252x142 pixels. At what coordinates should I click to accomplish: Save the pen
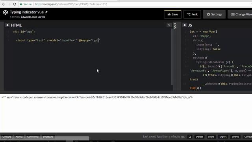(x=172, y=14)
